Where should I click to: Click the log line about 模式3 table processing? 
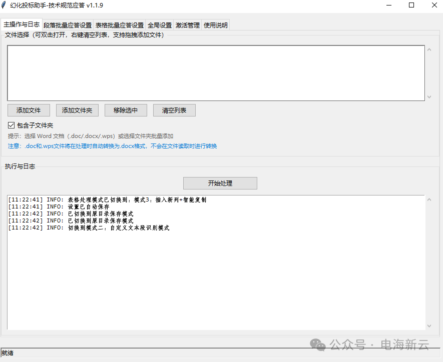pos(107,200)
